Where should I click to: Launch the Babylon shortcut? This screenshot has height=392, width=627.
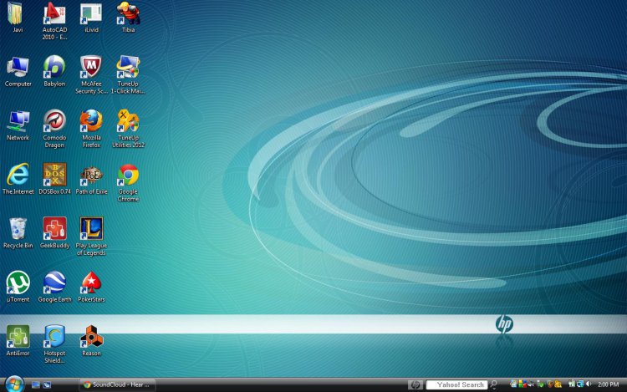coord(54,72)
